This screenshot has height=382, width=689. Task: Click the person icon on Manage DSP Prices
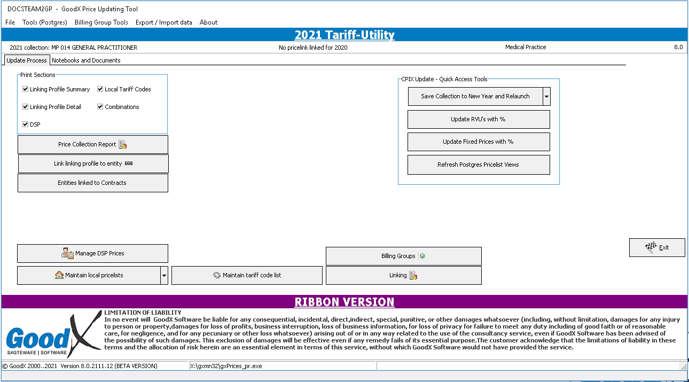67,253
